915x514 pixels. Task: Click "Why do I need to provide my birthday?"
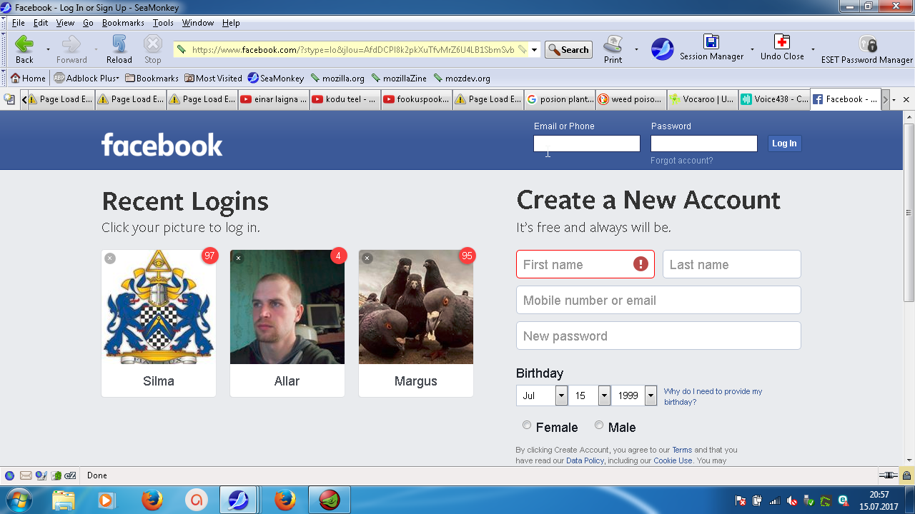pos(713,396)
